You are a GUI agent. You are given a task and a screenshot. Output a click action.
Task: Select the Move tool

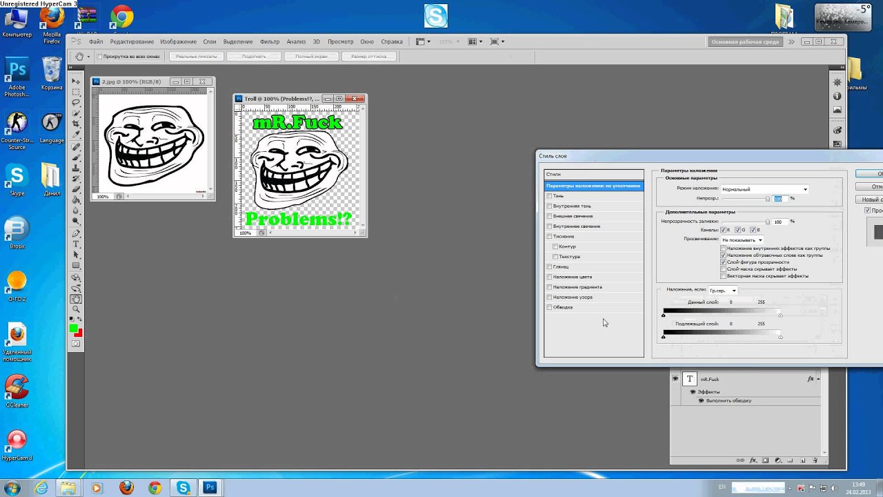click(x=76, y=81)
